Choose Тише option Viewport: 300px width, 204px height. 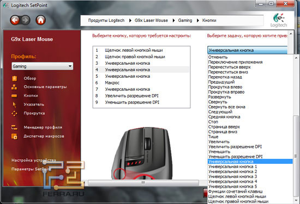[250, 137]
